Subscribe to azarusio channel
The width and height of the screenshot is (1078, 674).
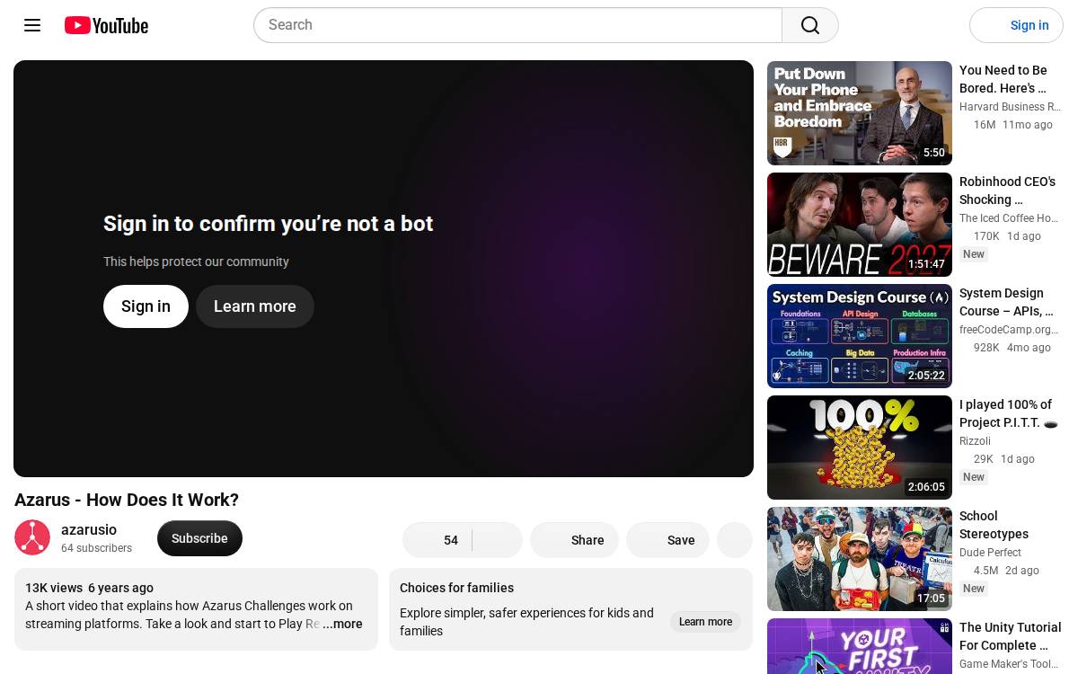point(199,538)
